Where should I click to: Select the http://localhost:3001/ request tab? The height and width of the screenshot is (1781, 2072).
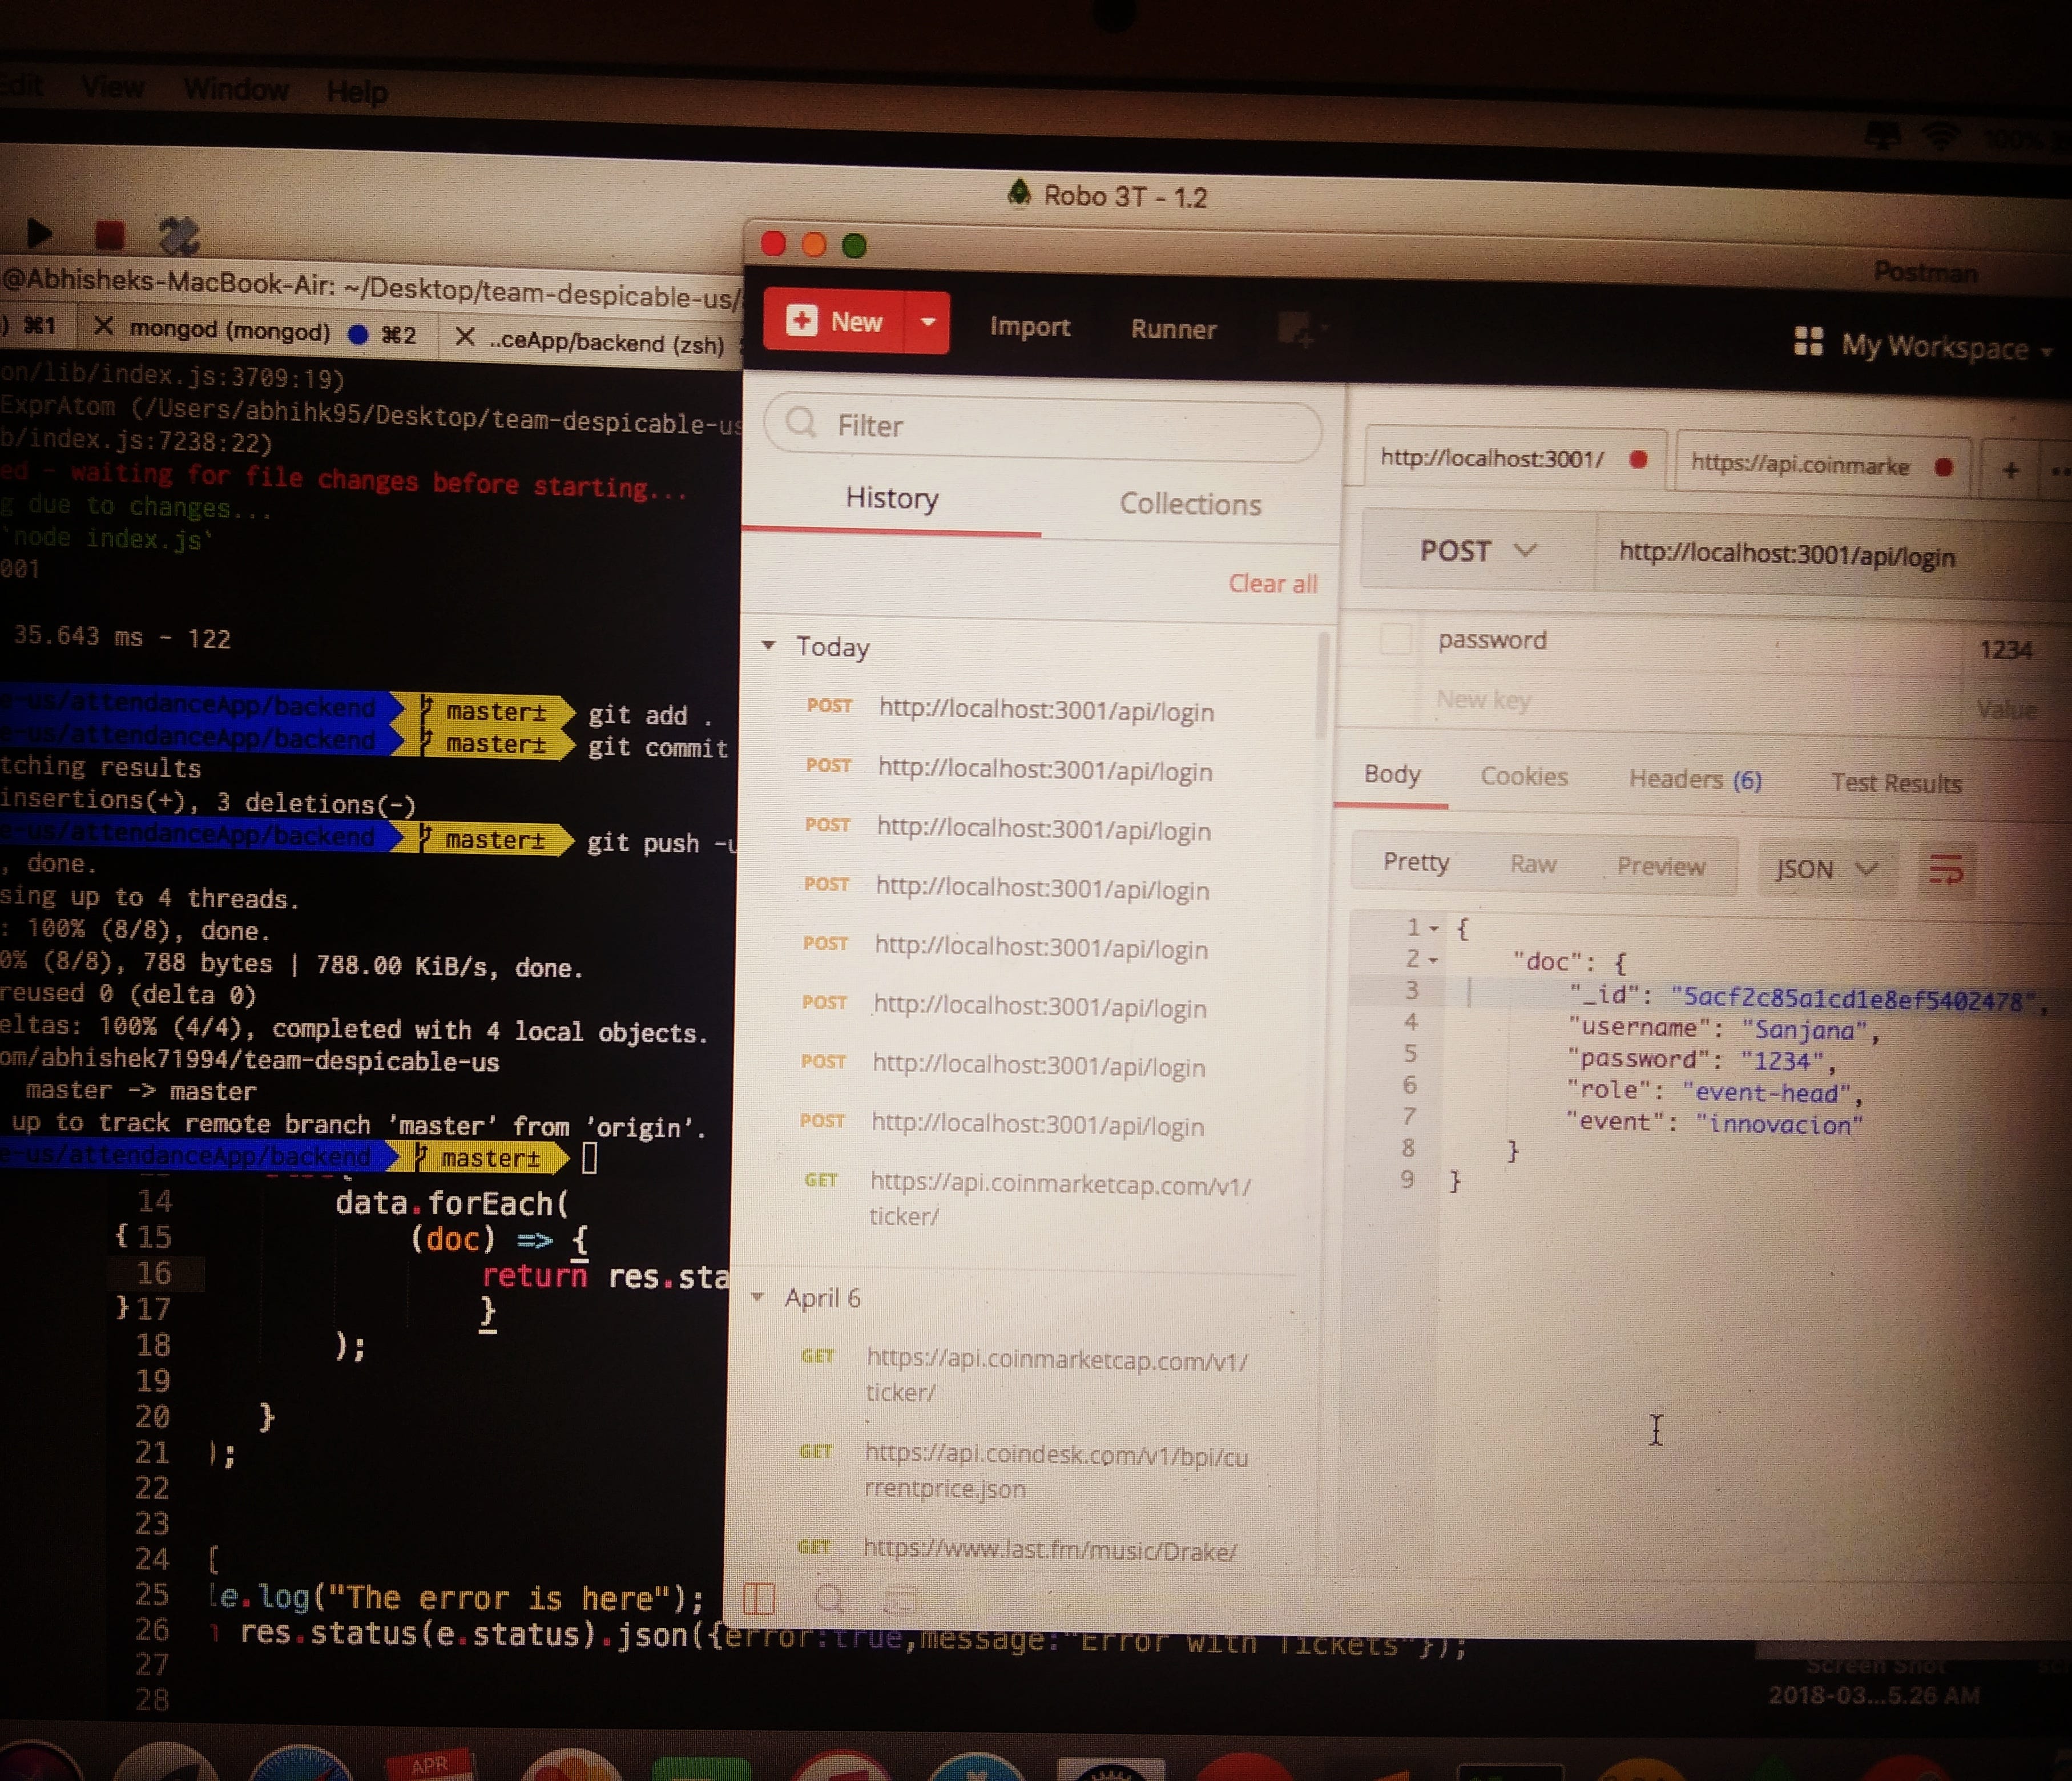(x=1492, y=459)
